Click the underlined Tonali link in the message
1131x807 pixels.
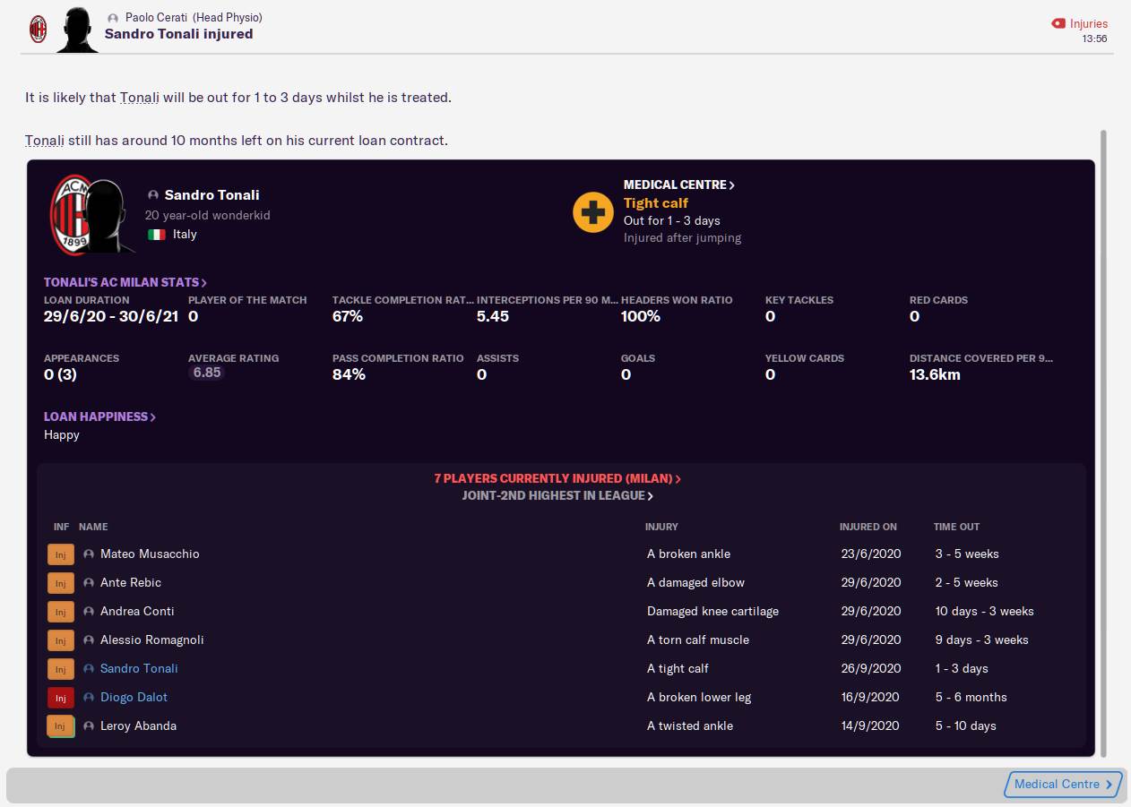139,97
